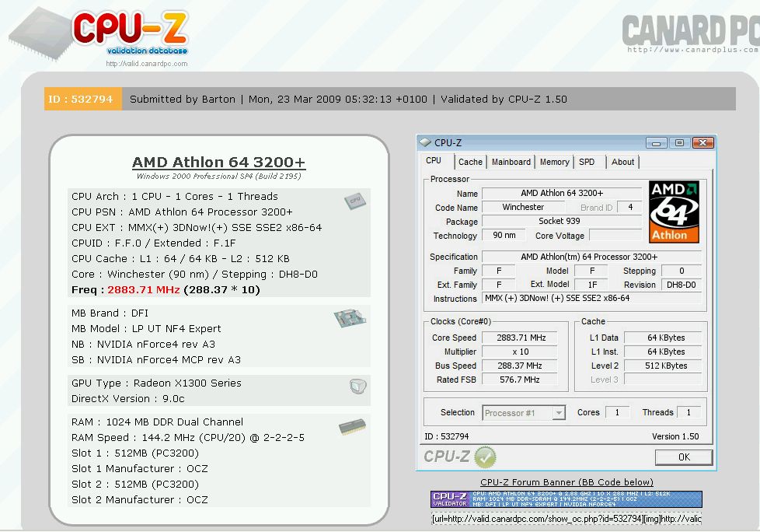
Task: Click the Cores value 1 field
Action: tap(617, 412)
